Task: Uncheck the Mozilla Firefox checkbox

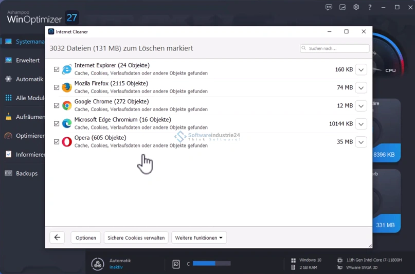Action: 57,87
